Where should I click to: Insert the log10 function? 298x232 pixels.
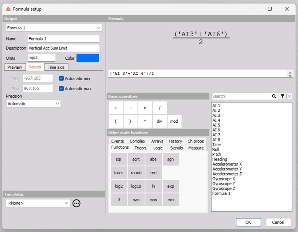click(x=136, y=186)
